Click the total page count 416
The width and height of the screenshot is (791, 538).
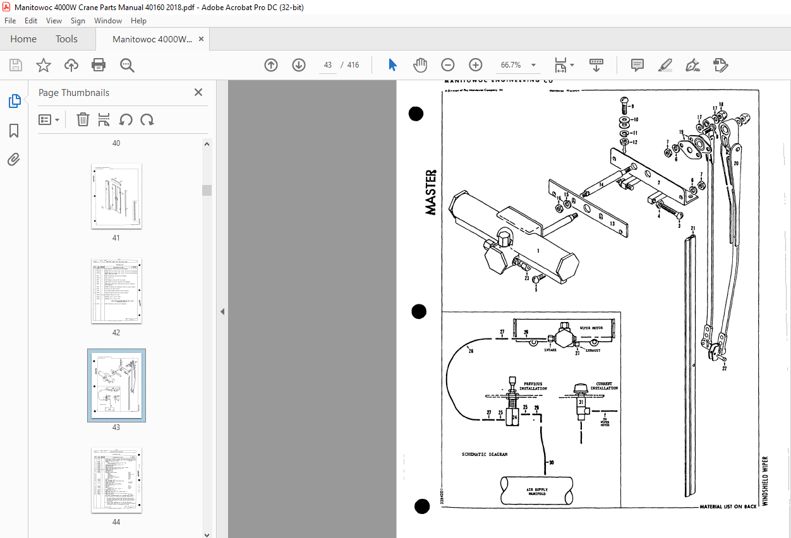coord(353,65)
